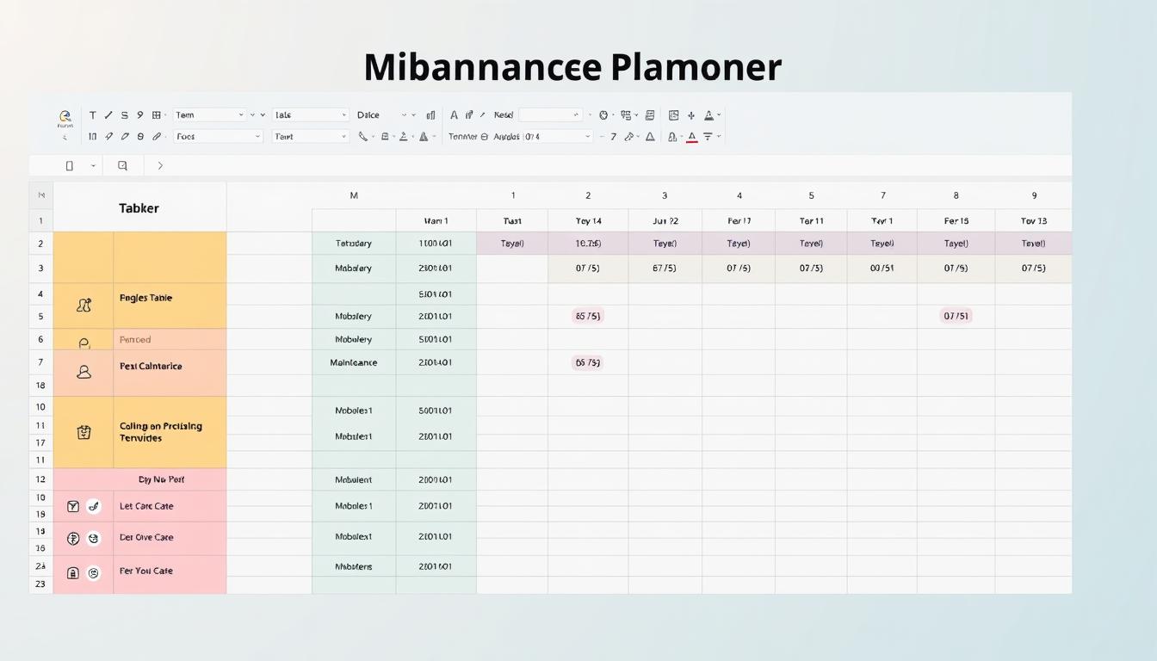
Task: Click the table grid icon in toolbar
Action: 157,114
